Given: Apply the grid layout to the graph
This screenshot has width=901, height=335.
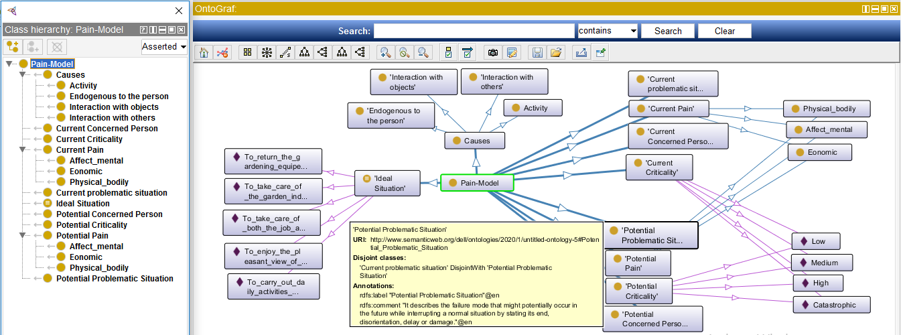Looking at the screenshot, I should point(247,52).
